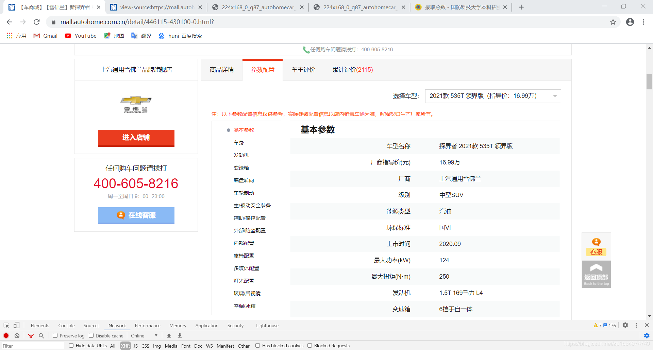Enable Disable cache checkbox

pos(91,335)
